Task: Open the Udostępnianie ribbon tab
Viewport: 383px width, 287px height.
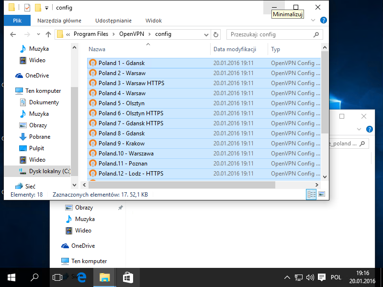Action: [x=113, y=21]
